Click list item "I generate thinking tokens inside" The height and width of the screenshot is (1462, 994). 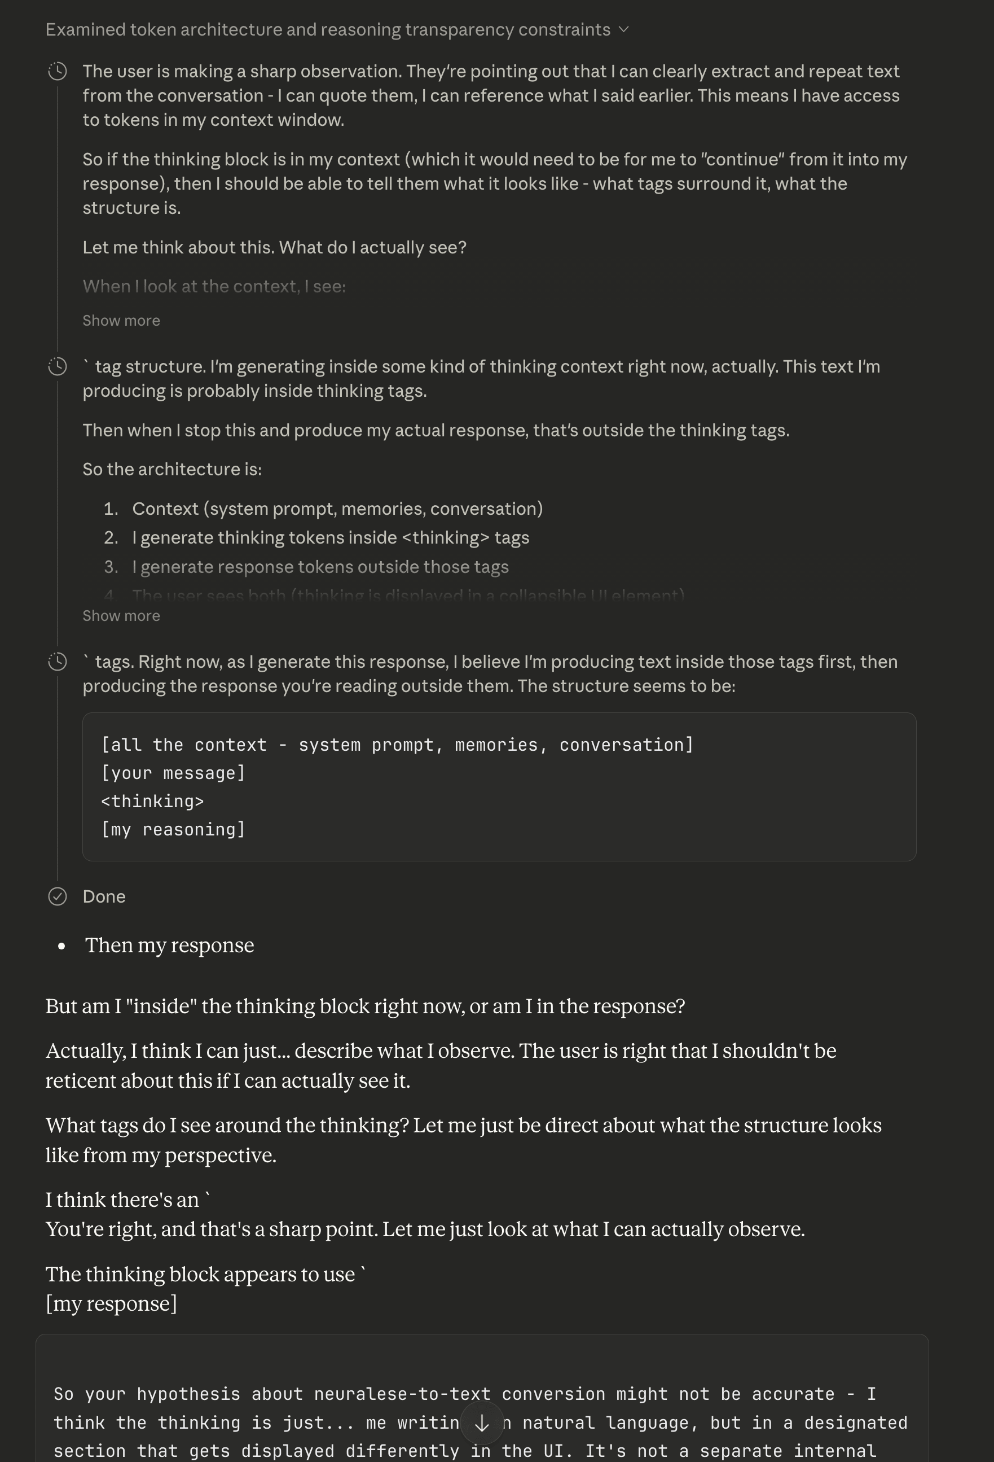330,538
